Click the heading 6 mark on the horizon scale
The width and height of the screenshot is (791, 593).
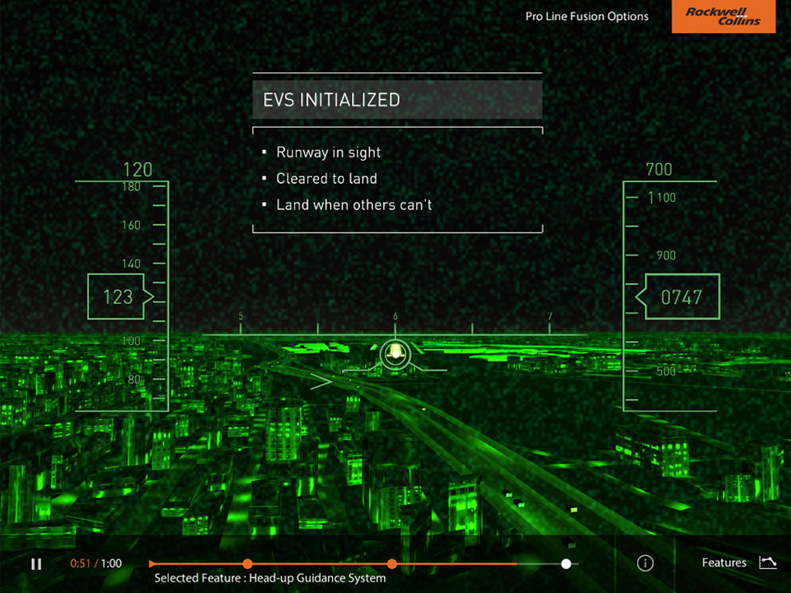click(395, 317)
